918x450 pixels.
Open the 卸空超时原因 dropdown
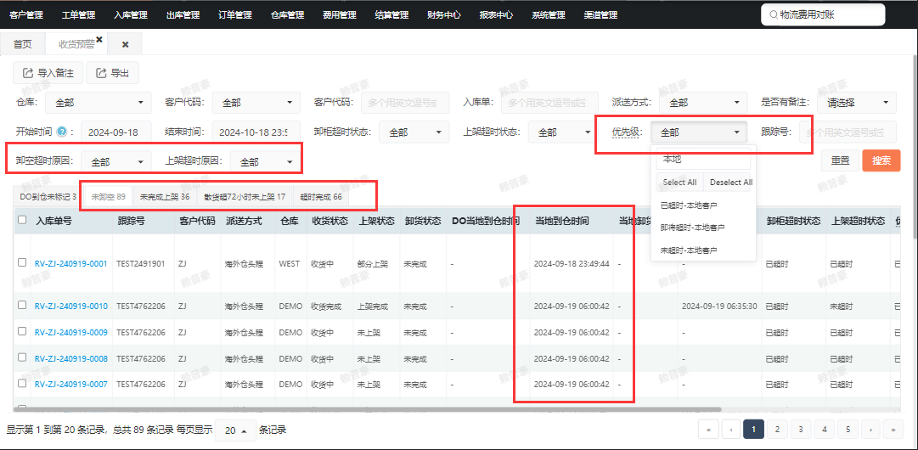point(116,162)
